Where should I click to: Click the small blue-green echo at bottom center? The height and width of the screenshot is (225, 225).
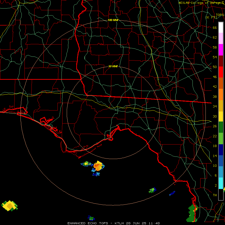(x=91, y=218)
